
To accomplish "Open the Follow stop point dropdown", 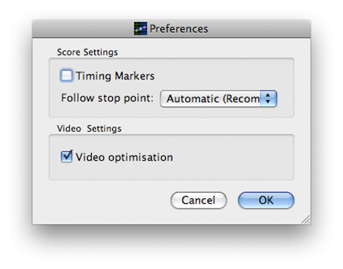I will tap(218, 99).
